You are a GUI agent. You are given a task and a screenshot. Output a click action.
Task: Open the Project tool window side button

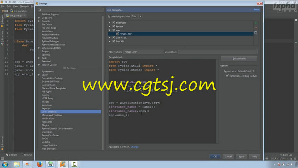[2, 21]
